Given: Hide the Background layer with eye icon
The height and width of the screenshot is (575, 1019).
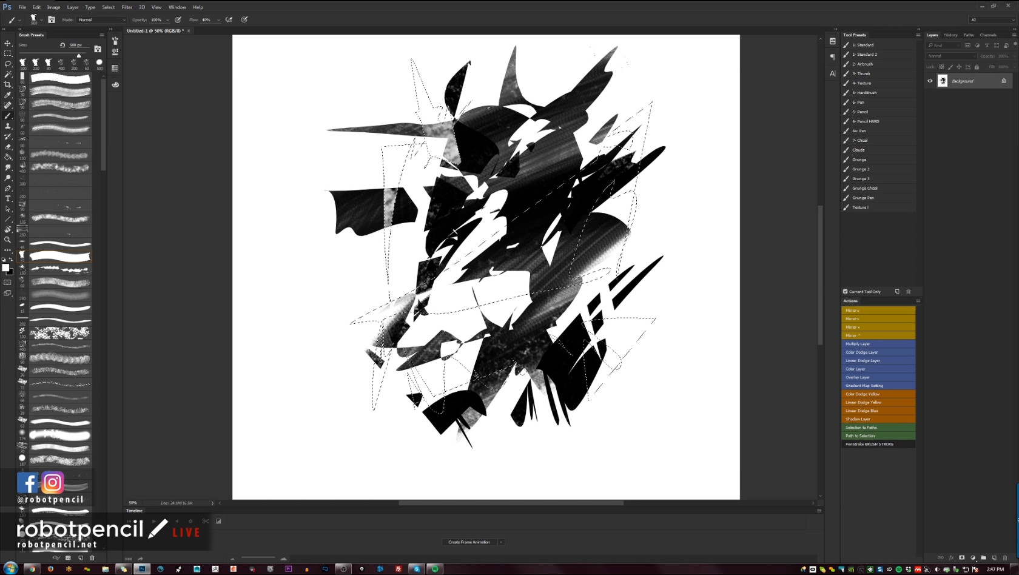Looking at the screenshot, I should pyautogui.click(x=930, y=81).
